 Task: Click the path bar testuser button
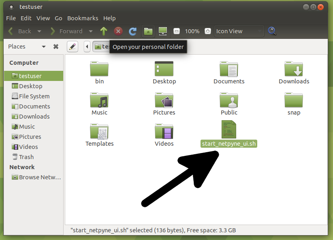click(101, 47)
